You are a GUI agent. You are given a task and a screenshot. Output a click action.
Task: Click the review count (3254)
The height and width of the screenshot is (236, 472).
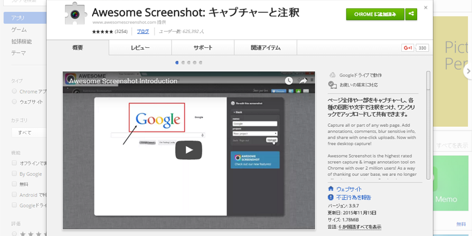pos(121,31)
